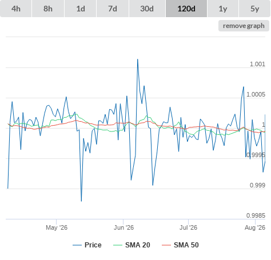Click the active 120d range tab

point(186,9)
